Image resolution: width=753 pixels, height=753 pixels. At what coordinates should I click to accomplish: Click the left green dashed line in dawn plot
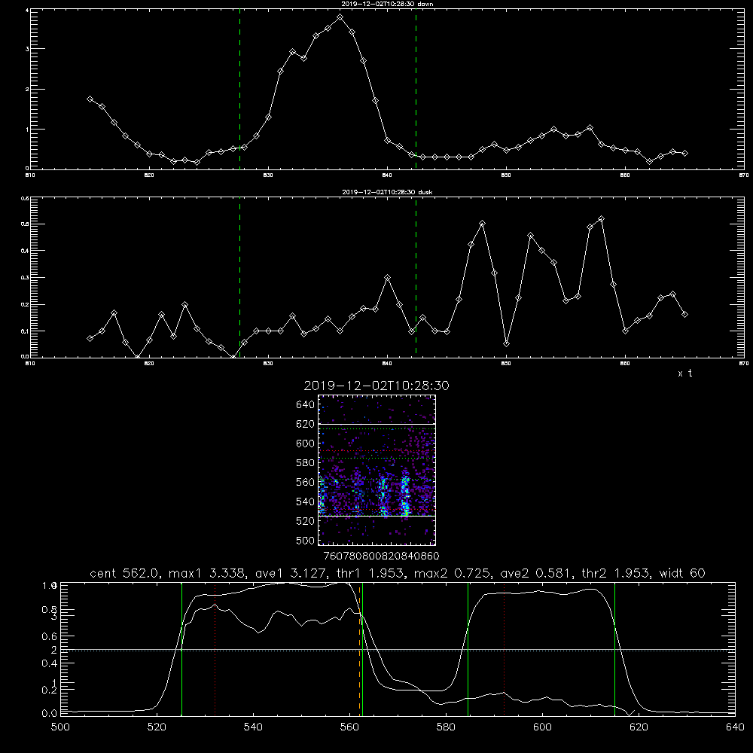coord(239,91)
